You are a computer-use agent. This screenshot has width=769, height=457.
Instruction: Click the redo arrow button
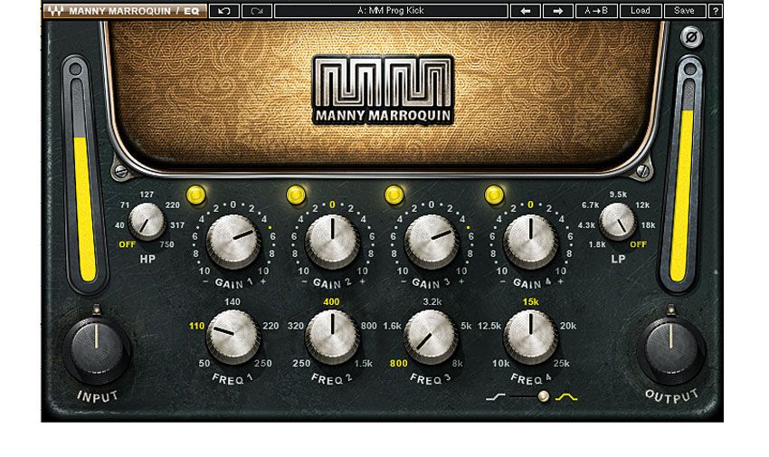click(x=257, y=11)
